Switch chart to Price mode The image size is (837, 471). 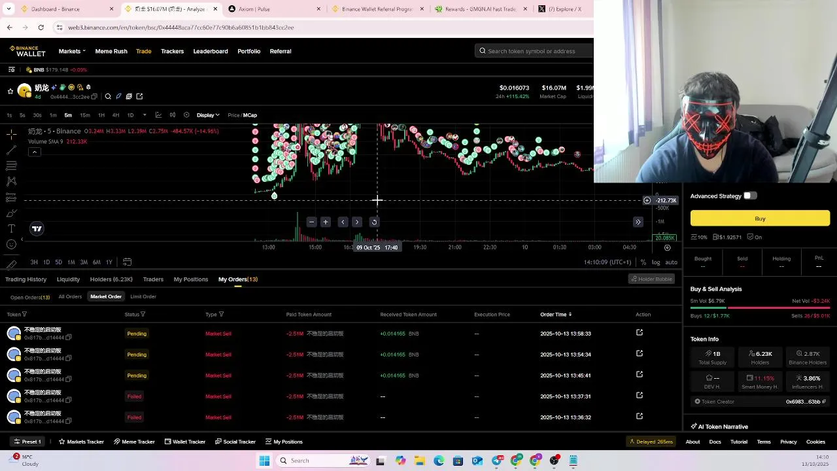(233, 115)
